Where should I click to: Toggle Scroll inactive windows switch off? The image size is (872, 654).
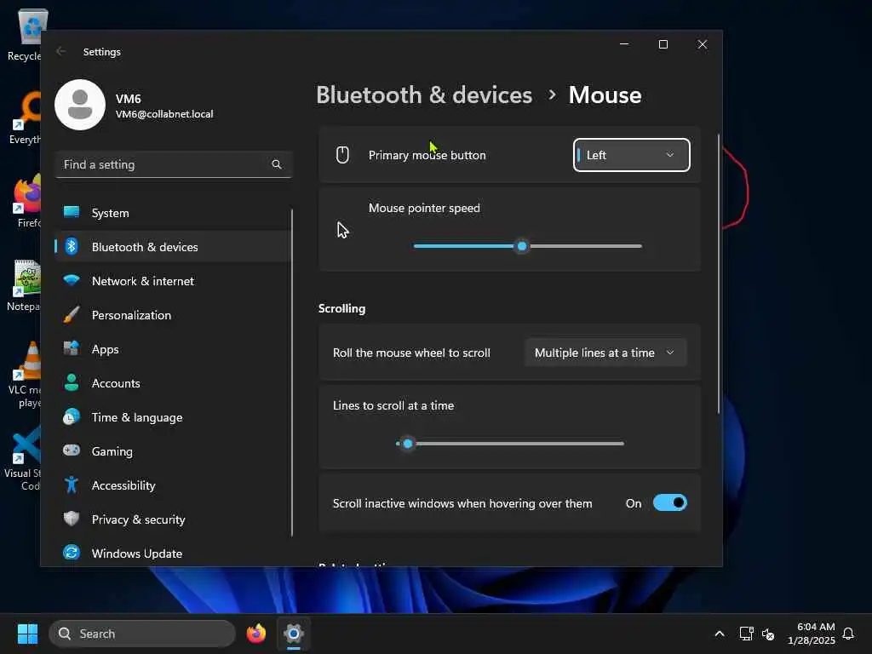point(669,502)
